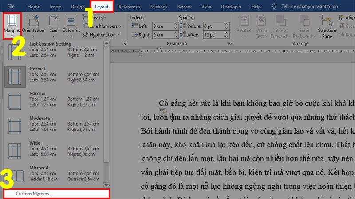Open the Columns menu
The width and height of the screenshot is (355, 199).
tap(71, 26)
